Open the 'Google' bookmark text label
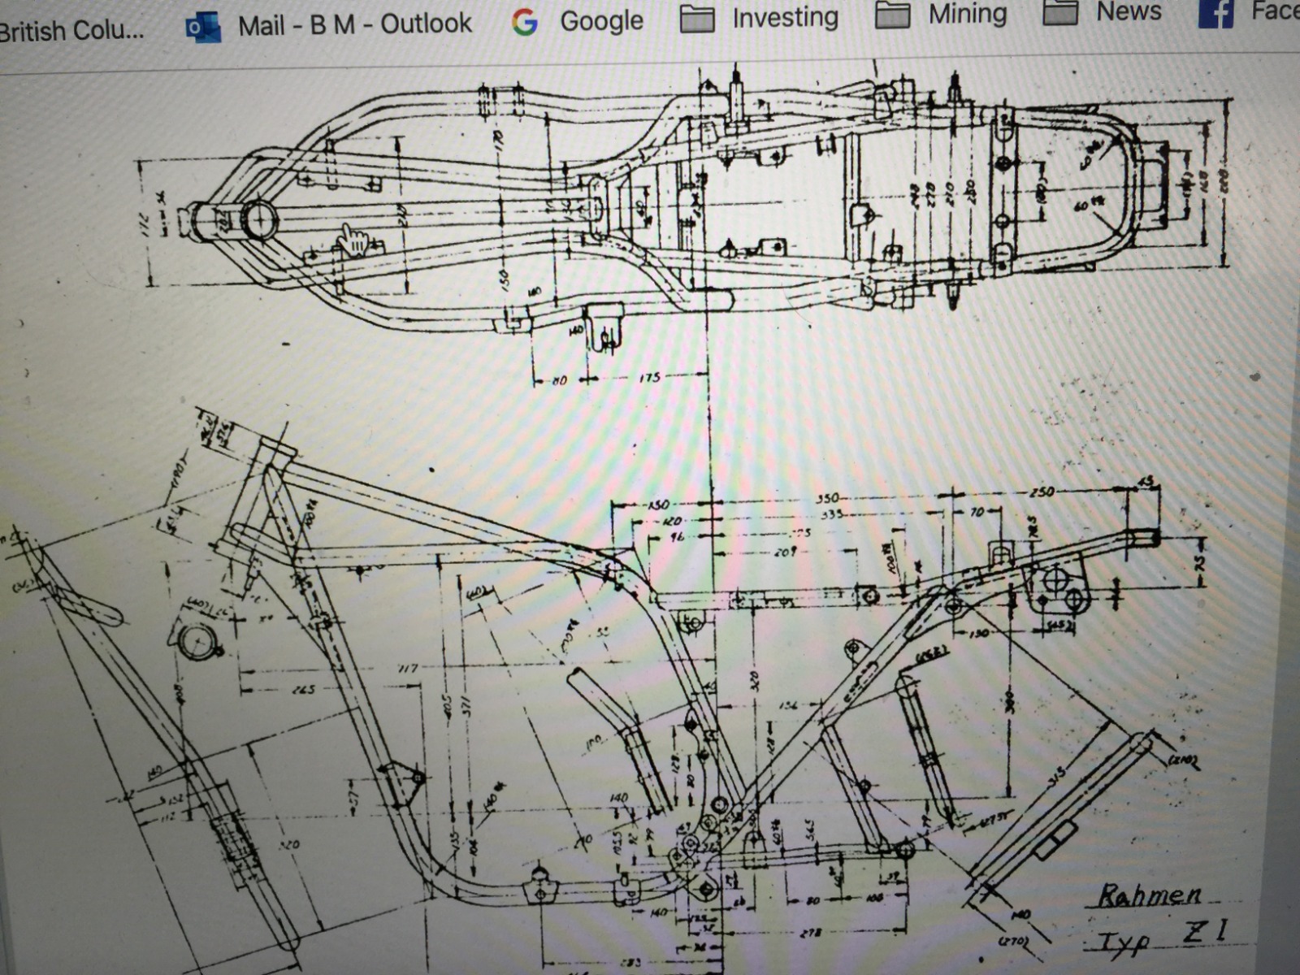 601,20
